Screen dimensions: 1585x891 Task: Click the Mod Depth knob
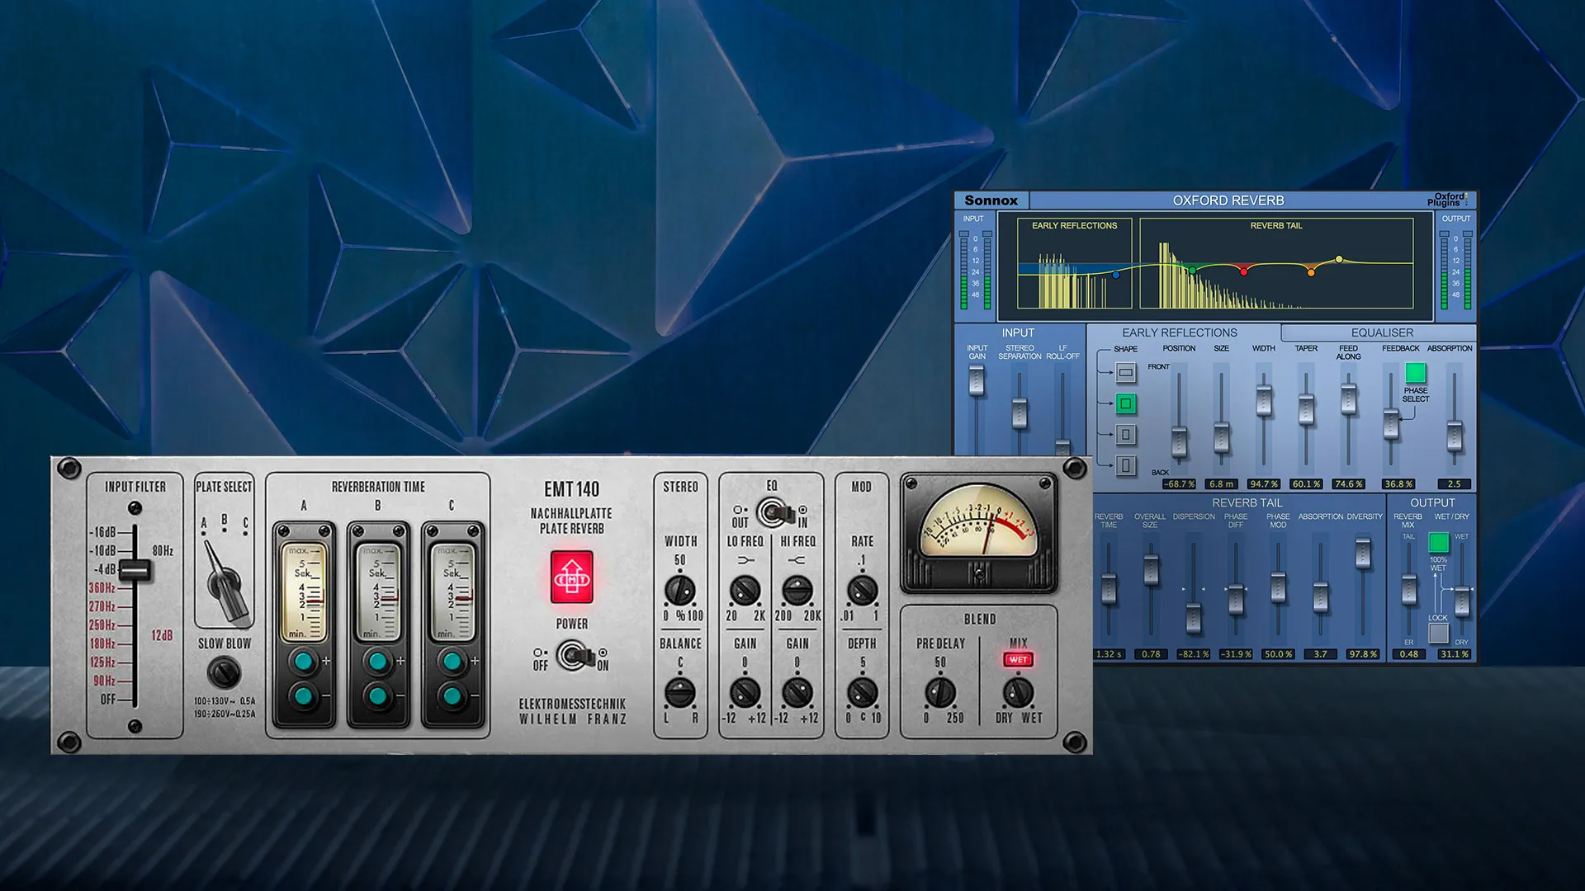click(863, 693)
